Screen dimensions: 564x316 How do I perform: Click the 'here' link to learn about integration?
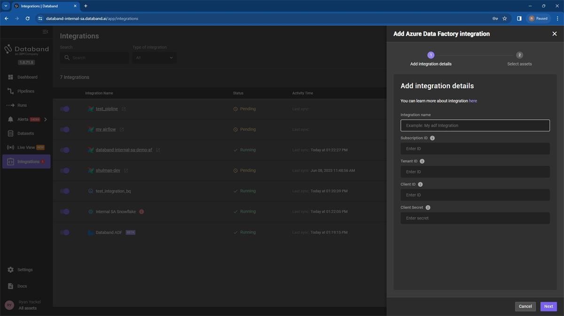point(473,100)
